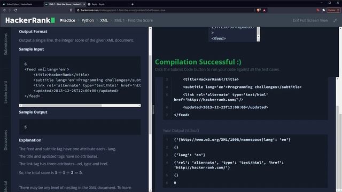The height and width of the screenshot is (192, 342).
Task: Click the </feed> line in the right input panel
Action: pos(182,115)
